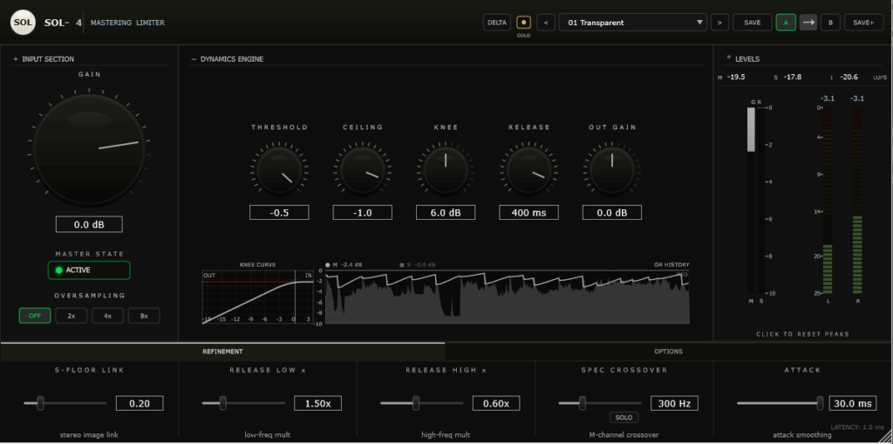Image resolution: width=893 pixels, height=444 pixels.
Task: Enable the Delta monitoring toggle
Action: coord(497,23)
